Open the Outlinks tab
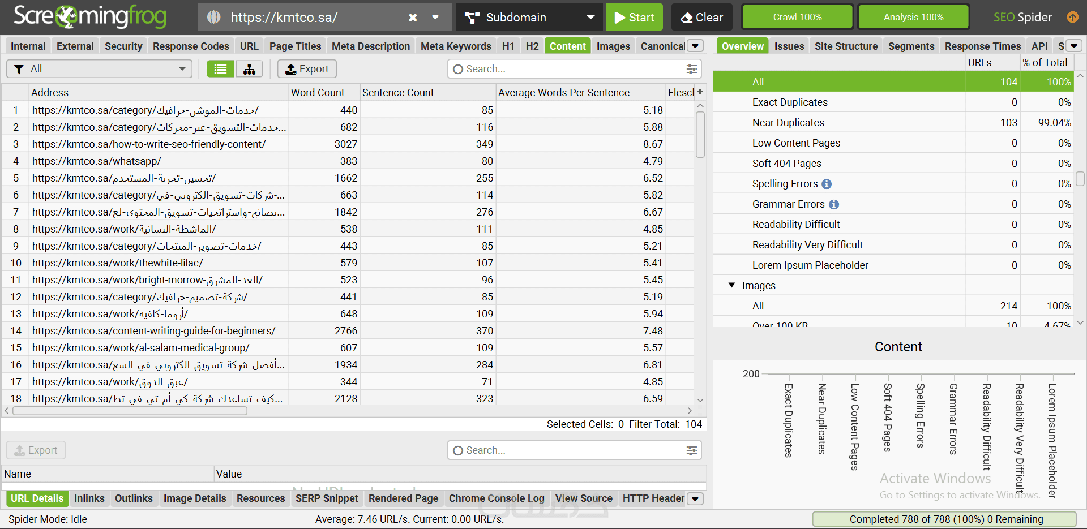This screenshot has height=529, width=1087. pos(134,498)
